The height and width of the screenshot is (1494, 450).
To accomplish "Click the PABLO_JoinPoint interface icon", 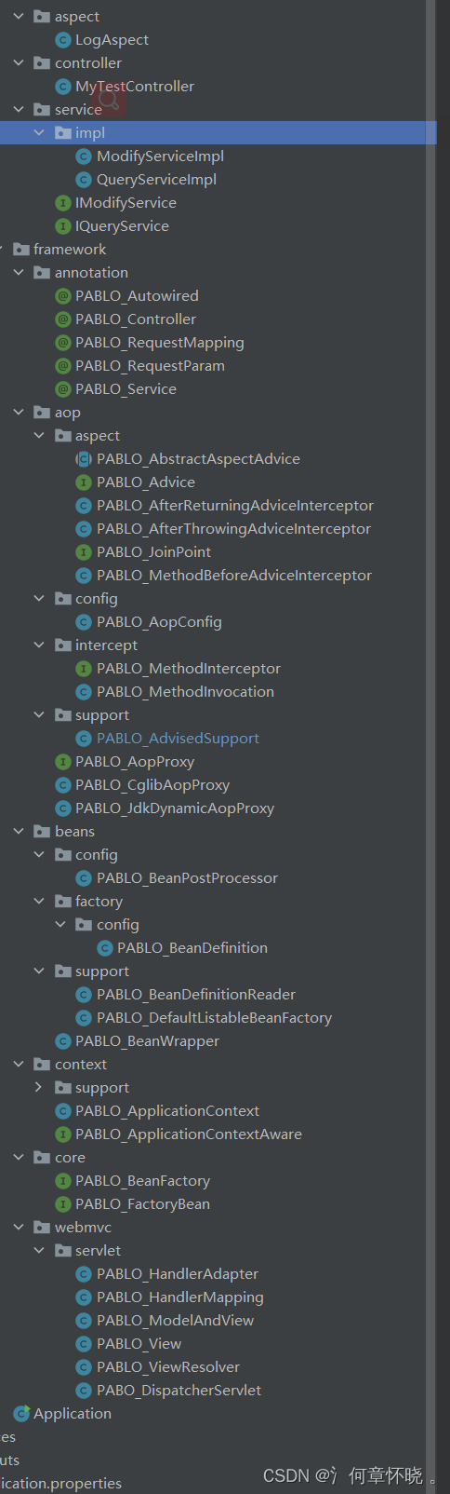I will (x=84, y=552).
